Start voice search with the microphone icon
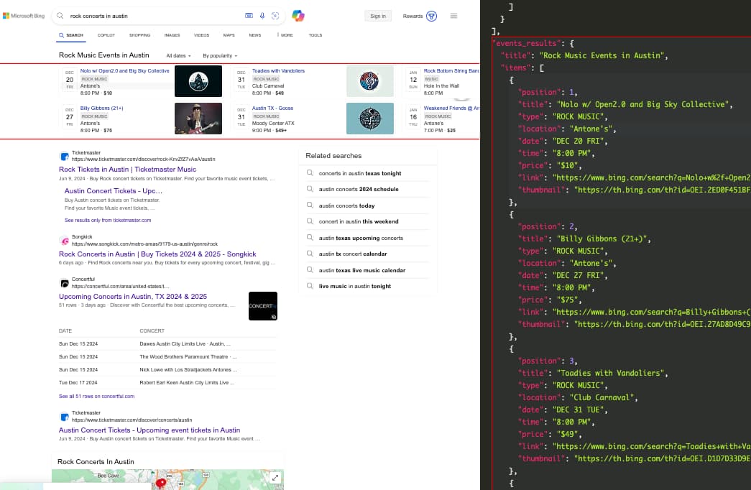The height and width of the screenshot is (490, 751). tap(262, 16)
